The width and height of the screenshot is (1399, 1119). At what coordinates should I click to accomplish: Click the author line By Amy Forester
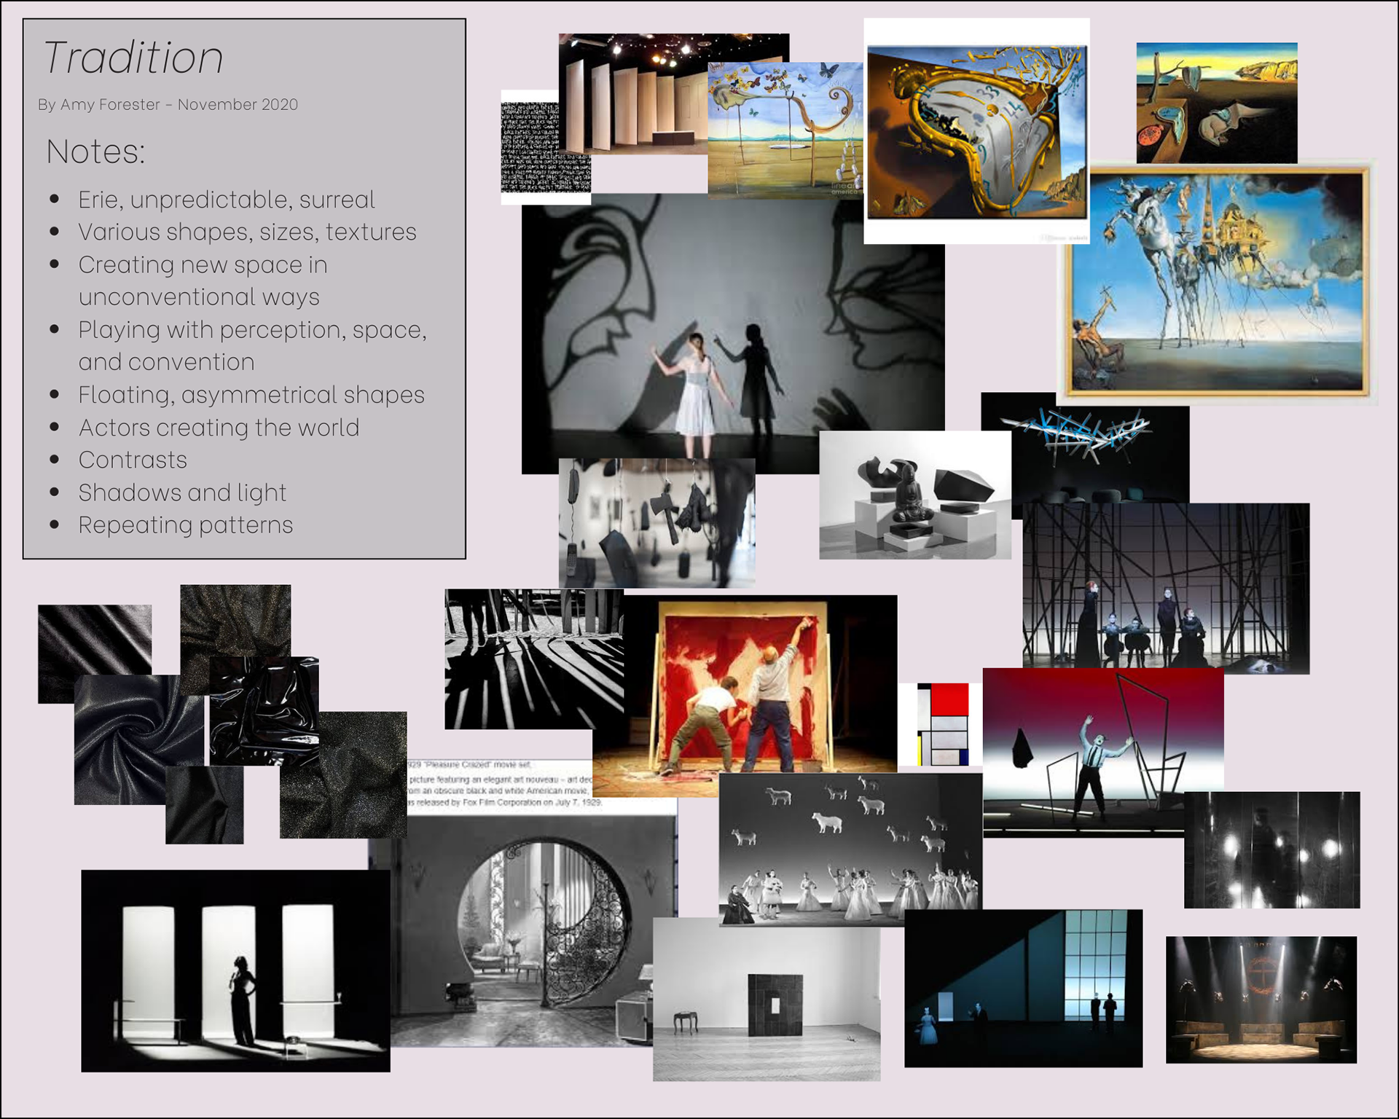point(168,105)
